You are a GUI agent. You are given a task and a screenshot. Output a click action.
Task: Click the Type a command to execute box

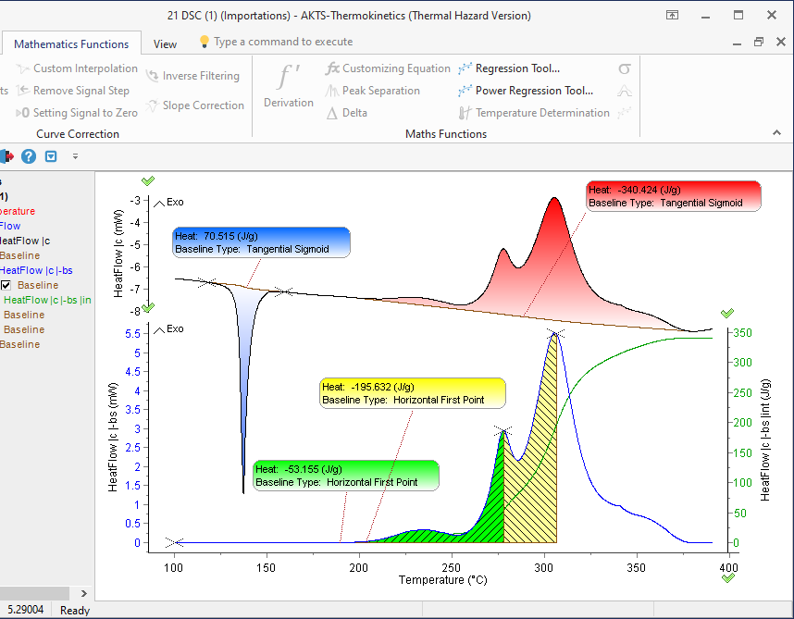click(x=282, y=42)
